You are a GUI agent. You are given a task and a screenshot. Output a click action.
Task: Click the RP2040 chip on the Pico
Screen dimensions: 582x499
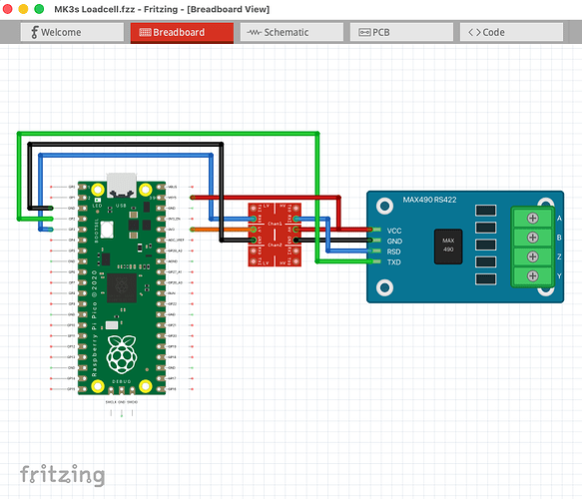(122, 288)
